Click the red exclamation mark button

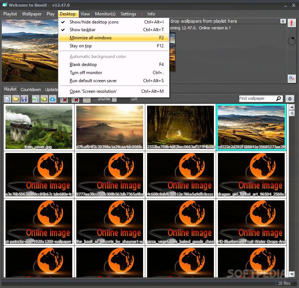click(x=292, y=23)
